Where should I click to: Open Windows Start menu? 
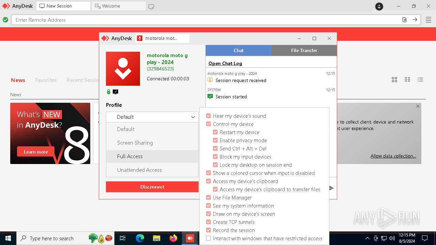(8, 238)
